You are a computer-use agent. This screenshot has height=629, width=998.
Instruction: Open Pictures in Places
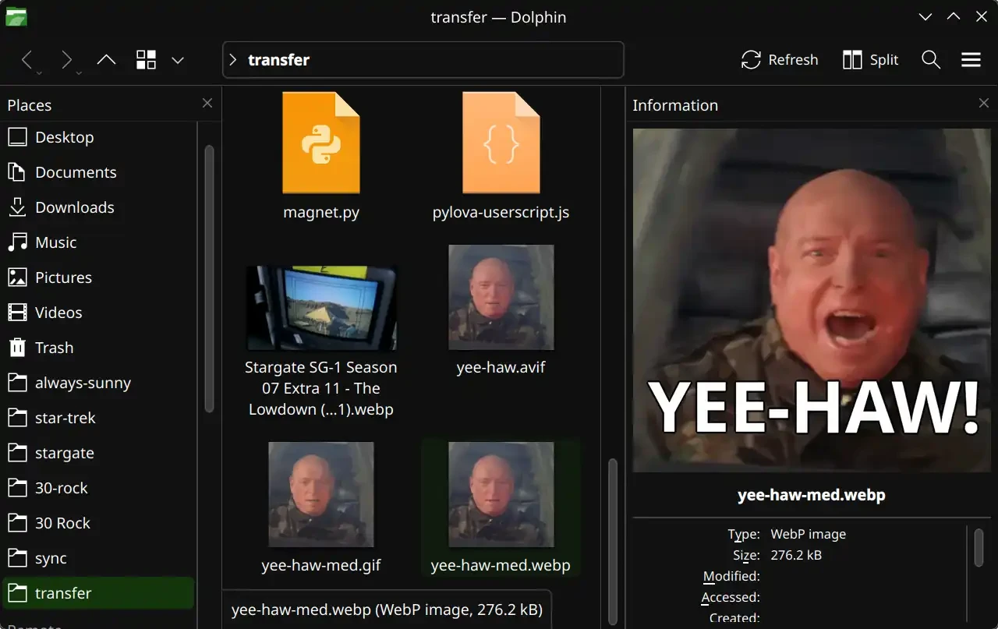pos(99,277)
